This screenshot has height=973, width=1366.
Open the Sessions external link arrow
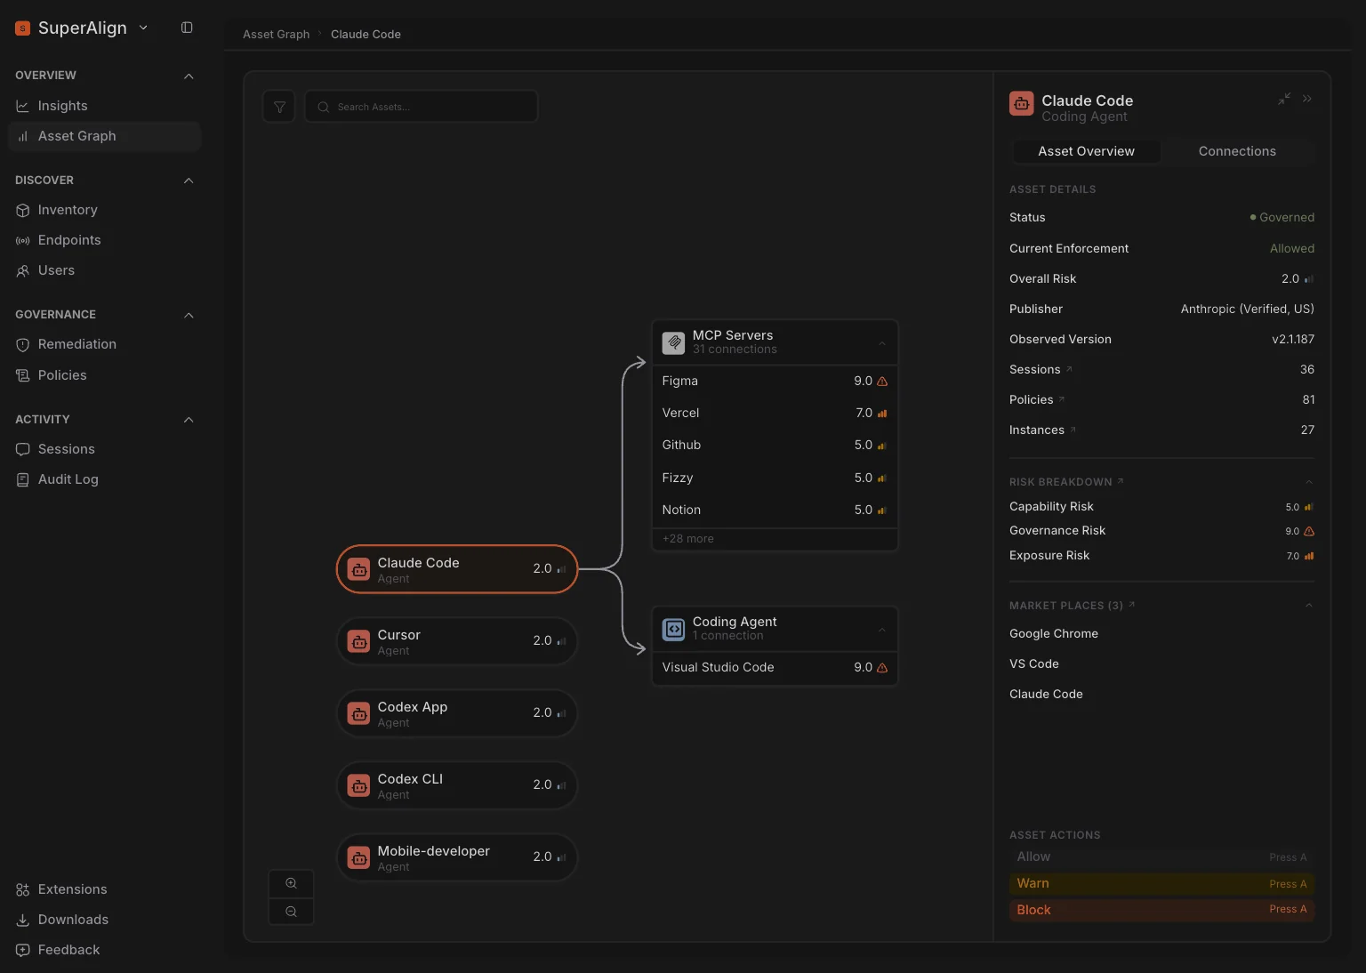click(1069, 369)
